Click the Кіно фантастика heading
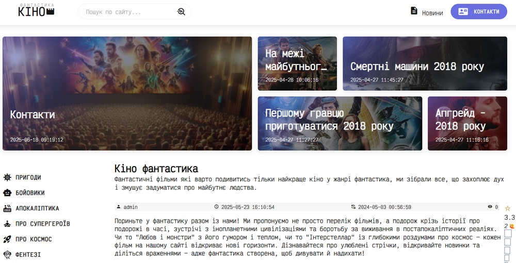The height and width of the screenshot is (263, 516). coord(156,169)
